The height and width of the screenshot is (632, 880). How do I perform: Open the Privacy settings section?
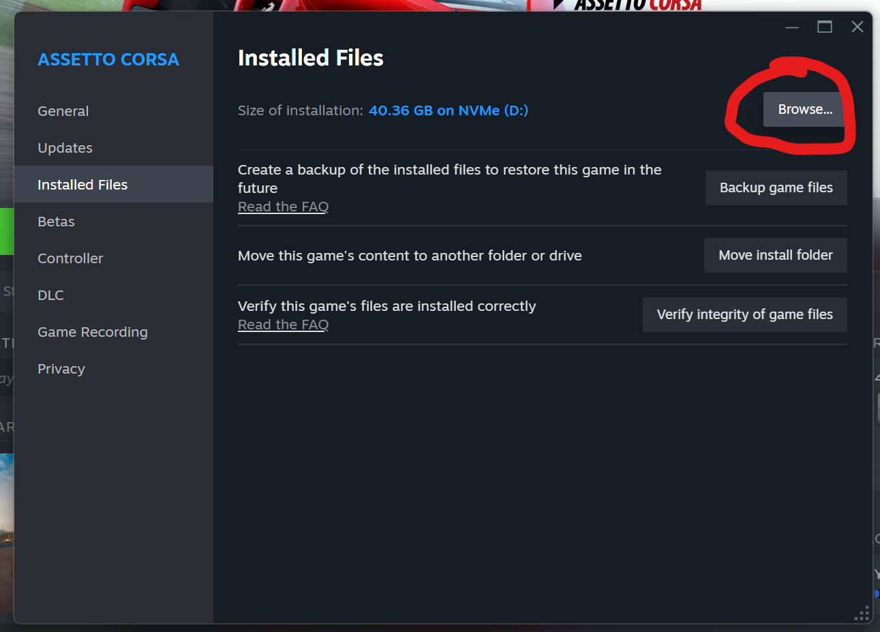(x=61, y=368)
